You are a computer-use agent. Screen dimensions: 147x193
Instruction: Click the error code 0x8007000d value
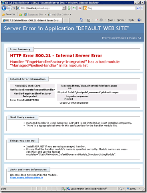31,100
